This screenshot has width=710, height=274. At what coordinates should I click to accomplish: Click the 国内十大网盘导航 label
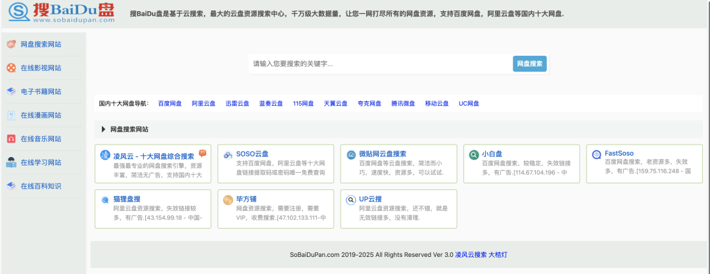(124, 103)
